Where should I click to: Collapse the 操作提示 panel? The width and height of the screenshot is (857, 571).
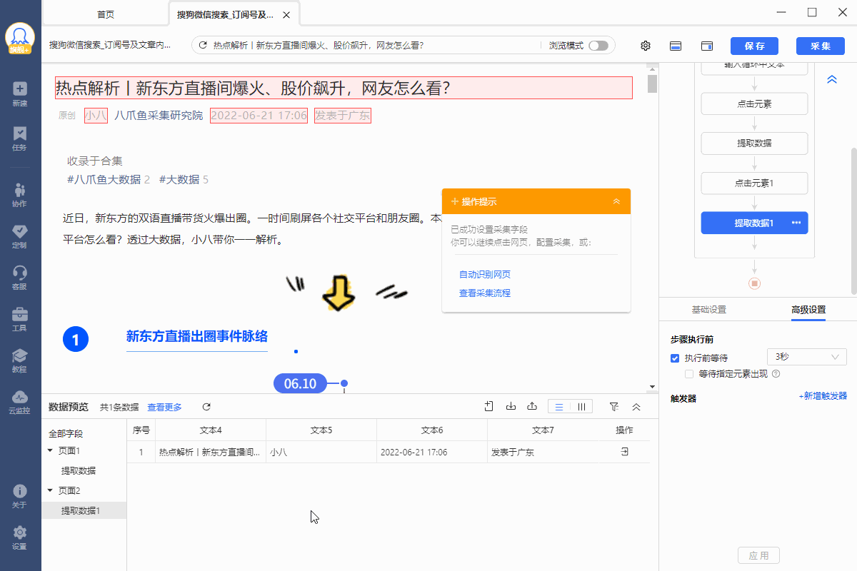[x=616, y=201]
